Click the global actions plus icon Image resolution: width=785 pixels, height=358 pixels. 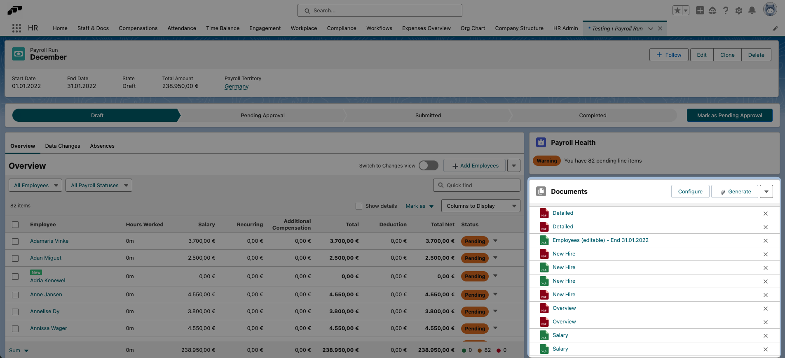click(x=700, y=10)
